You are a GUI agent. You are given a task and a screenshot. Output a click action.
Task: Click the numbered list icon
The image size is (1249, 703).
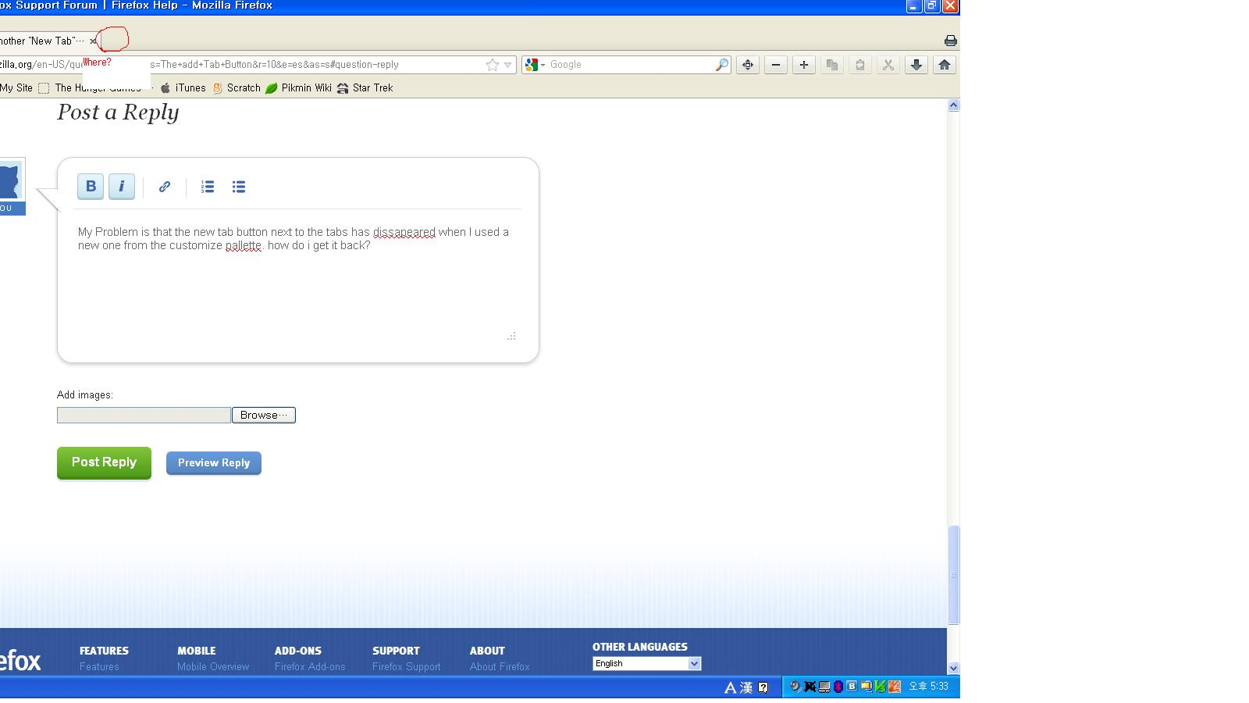207,186
